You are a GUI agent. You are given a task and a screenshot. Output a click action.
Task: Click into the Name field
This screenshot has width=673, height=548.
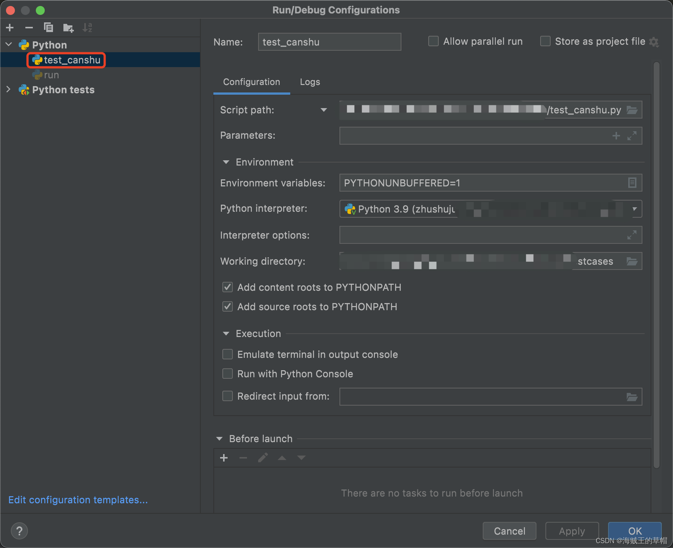pyautogui.click(x=329, y=42)
